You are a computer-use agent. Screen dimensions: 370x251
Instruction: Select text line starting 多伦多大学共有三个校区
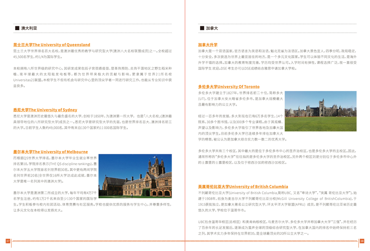(277, 151)
